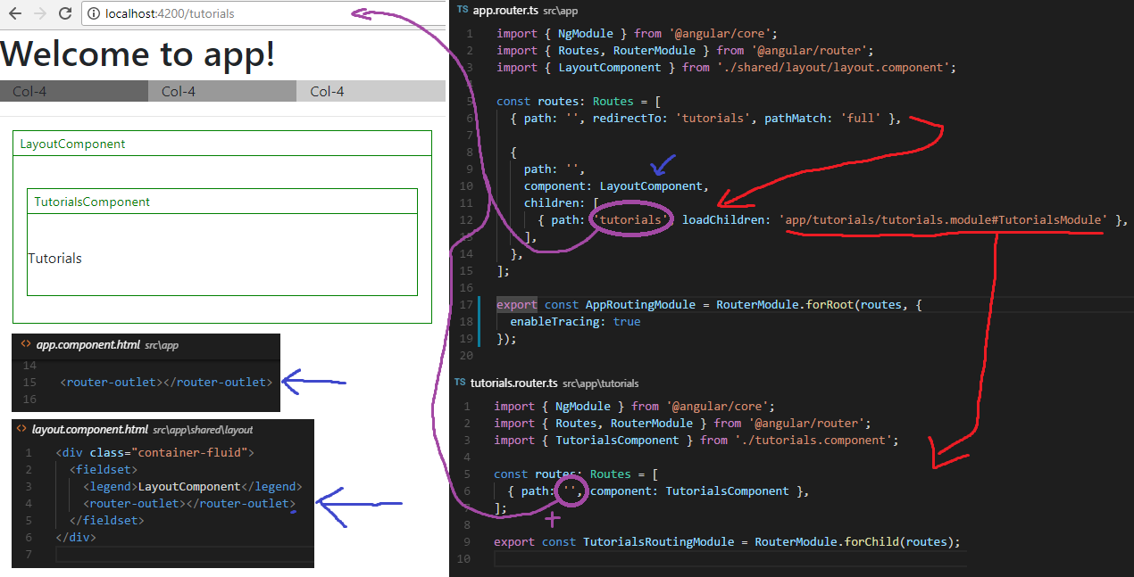Click 'enableTracing' option
The width and height of the screenshot is (1134, 577).
(x=558, y=322)
